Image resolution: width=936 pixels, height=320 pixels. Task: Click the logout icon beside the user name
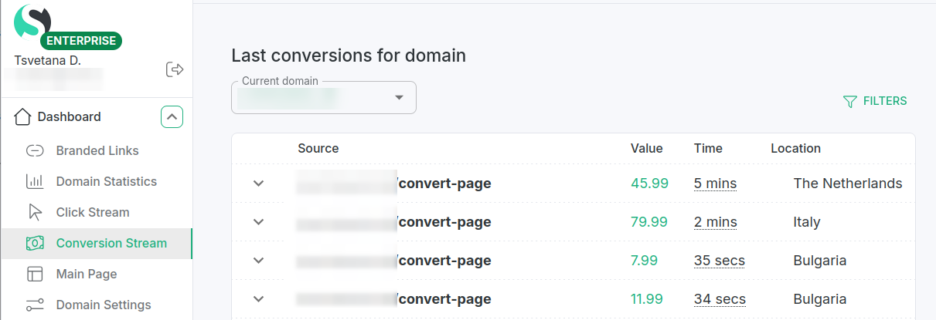pos(175,70)
